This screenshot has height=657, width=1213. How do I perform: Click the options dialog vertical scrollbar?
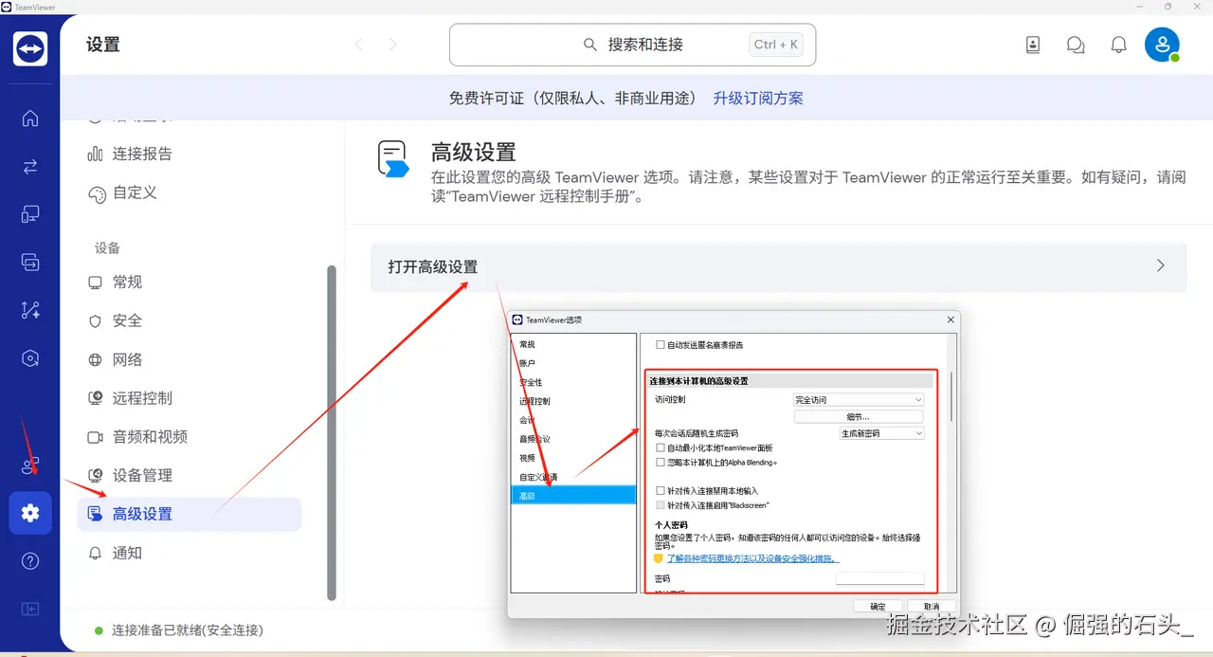[x=950, y=396]
